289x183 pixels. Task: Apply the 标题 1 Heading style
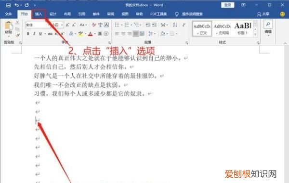tap(243, 28)
